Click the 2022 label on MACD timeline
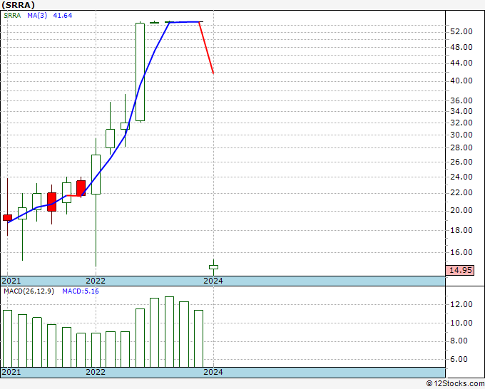Image resolution: width=485 pixels, height=389 pixels. 96,372
